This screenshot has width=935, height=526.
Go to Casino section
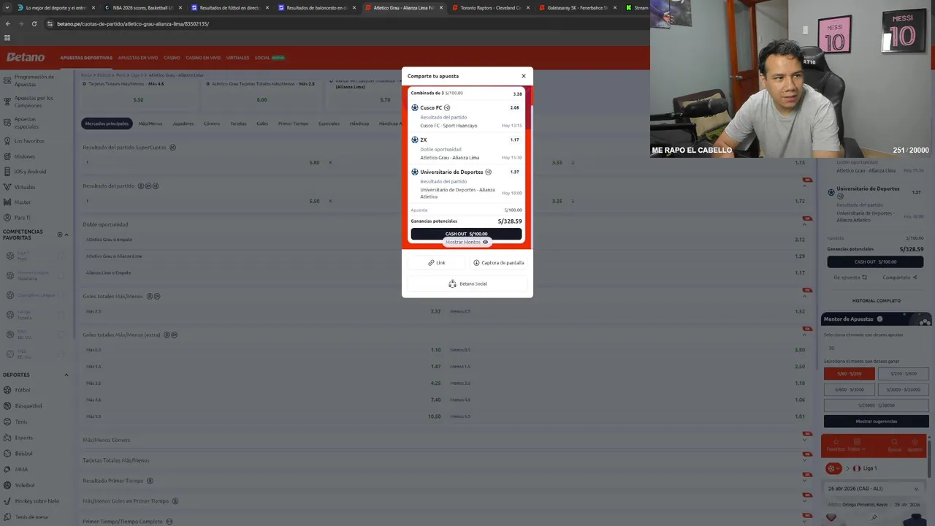(172, 58)
